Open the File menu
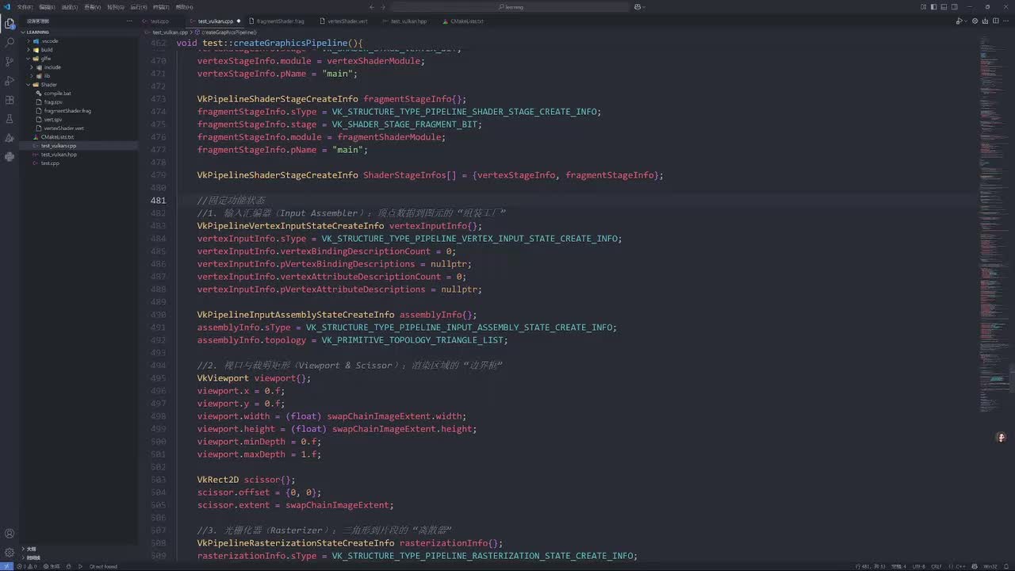Image resolution: width=1015 pixels, height=571 pixels. [x=25, y=7]
